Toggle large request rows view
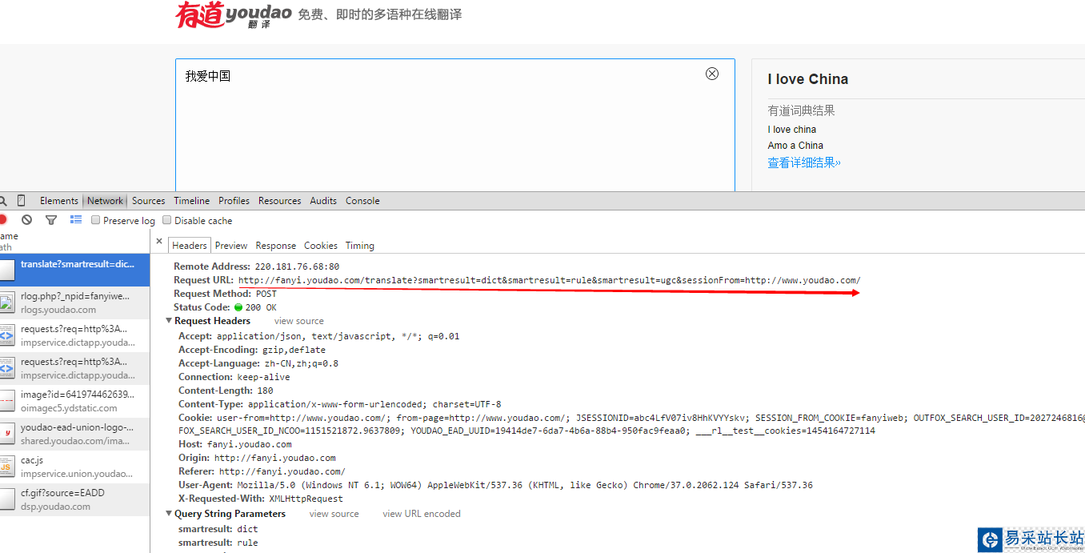This screenshot has width=1085, height=553. (x=76, y=220)
